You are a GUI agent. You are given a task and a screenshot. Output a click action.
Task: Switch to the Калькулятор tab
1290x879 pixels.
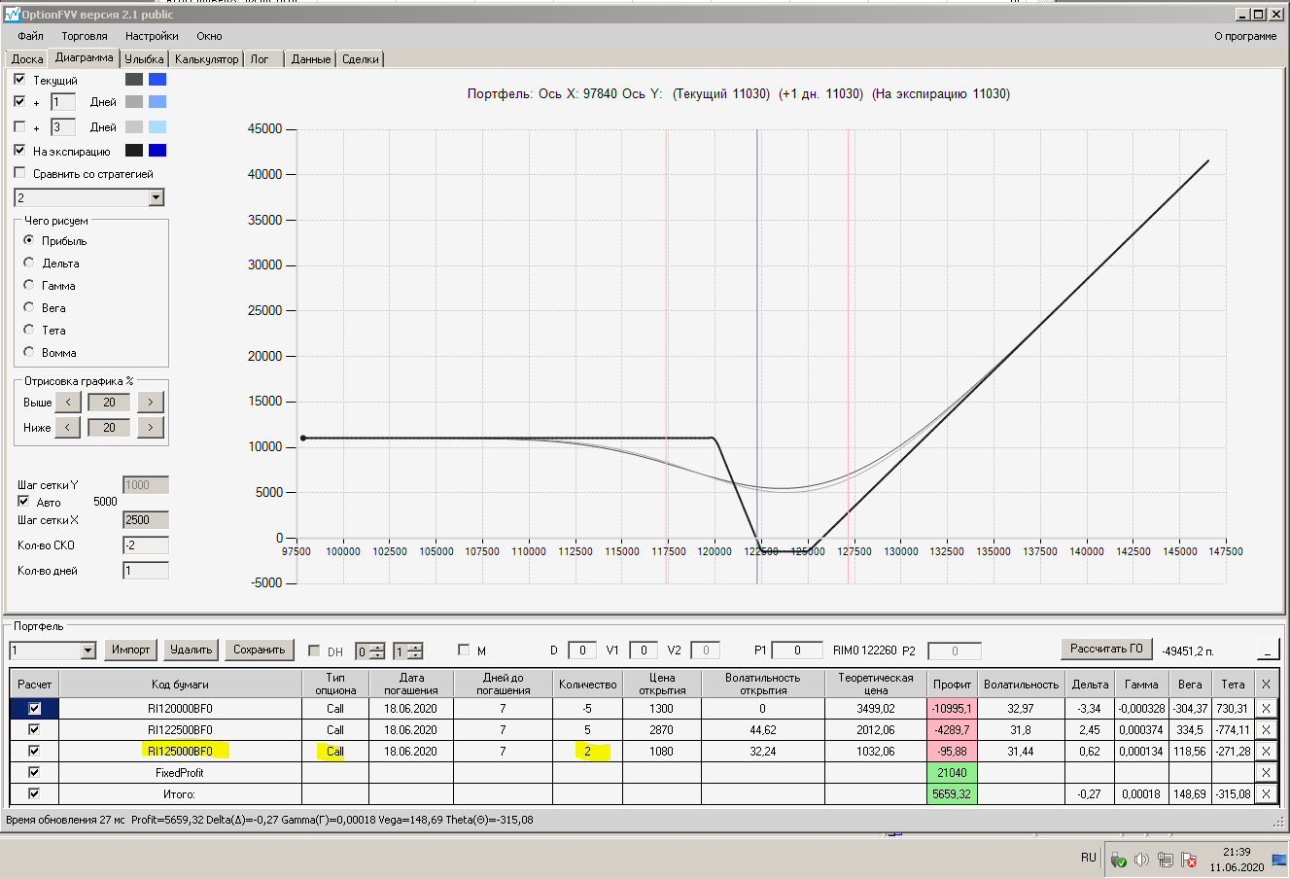206,59
